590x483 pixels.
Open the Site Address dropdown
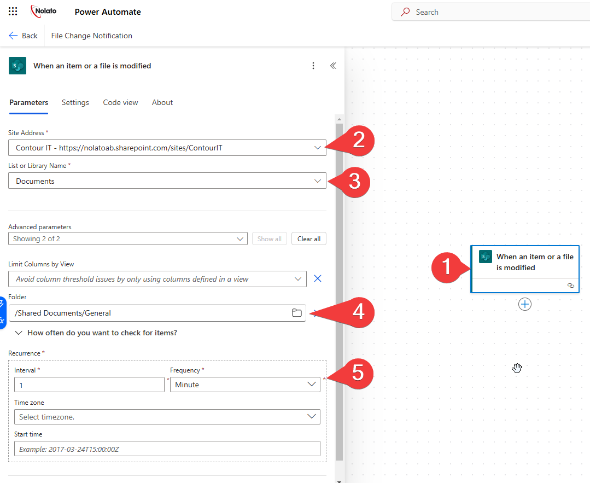pyautogui.click(x=167, y=148)
